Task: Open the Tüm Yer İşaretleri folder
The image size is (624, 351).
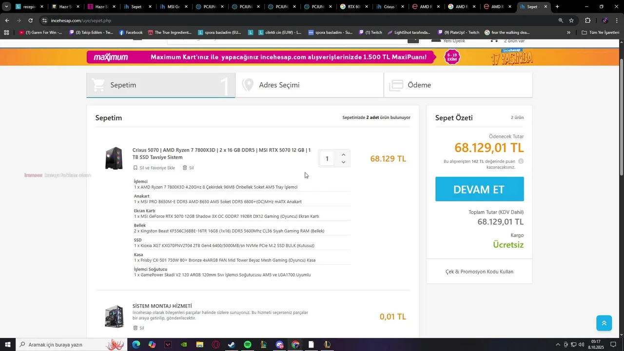Action: (x=601, y=33)
